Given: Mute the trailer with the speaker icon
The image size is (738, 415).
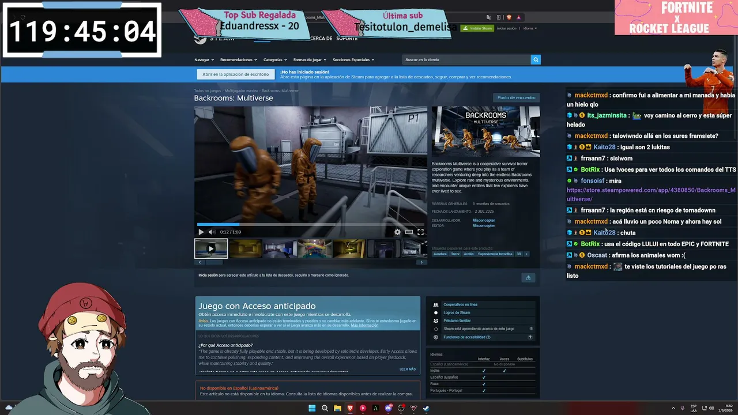Looking at the screenshot, I should point(212,232).
